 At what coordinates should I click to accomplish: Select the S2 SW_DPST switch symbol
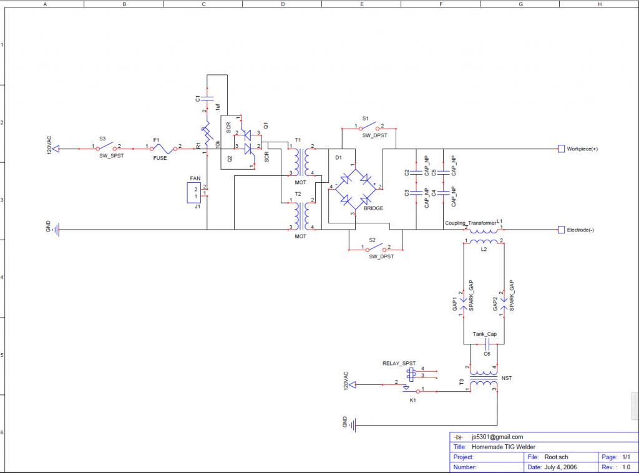376,247
